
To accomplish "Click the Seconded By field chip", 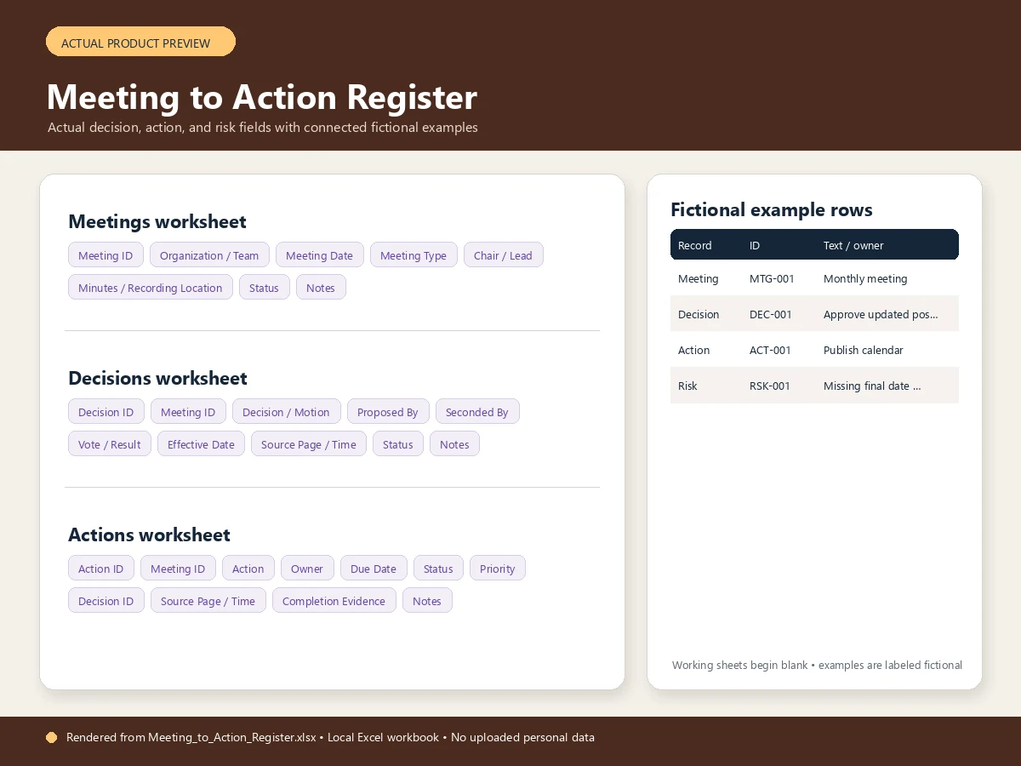I will (476, 412).
